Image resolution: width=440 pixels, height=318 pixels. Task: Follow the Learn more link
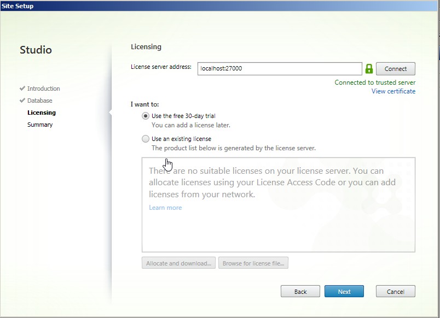[x=165, y=208]
